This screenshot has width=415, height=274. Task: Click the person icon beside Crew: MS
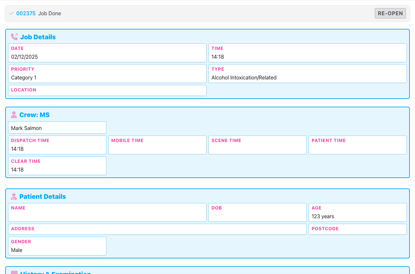[14, 114]
